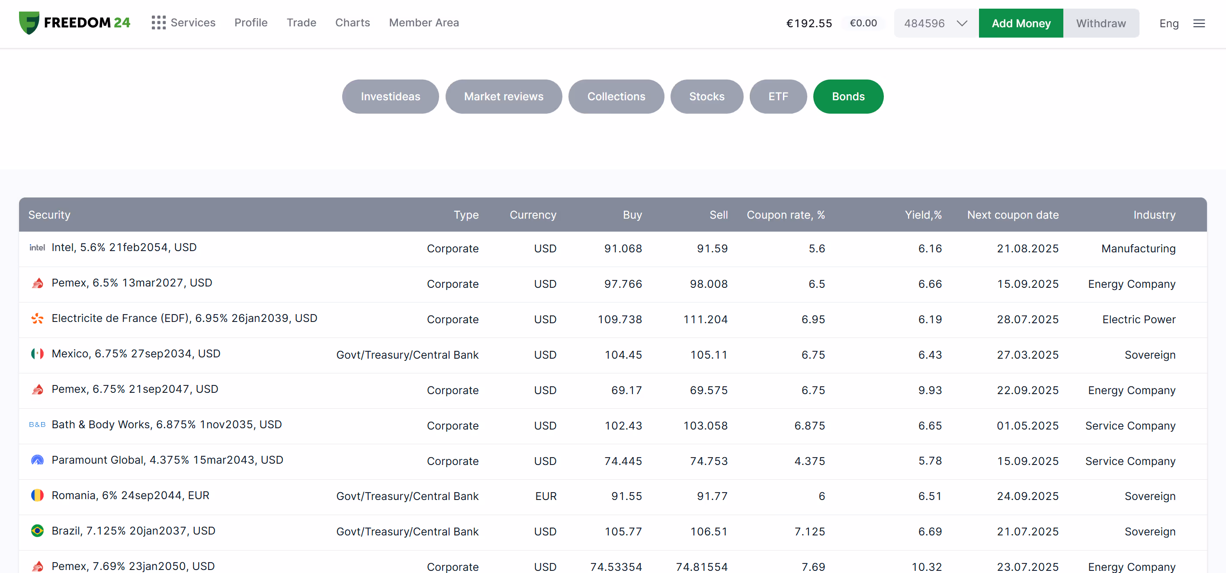Click the Withdraw button

tap(1101, 23)
